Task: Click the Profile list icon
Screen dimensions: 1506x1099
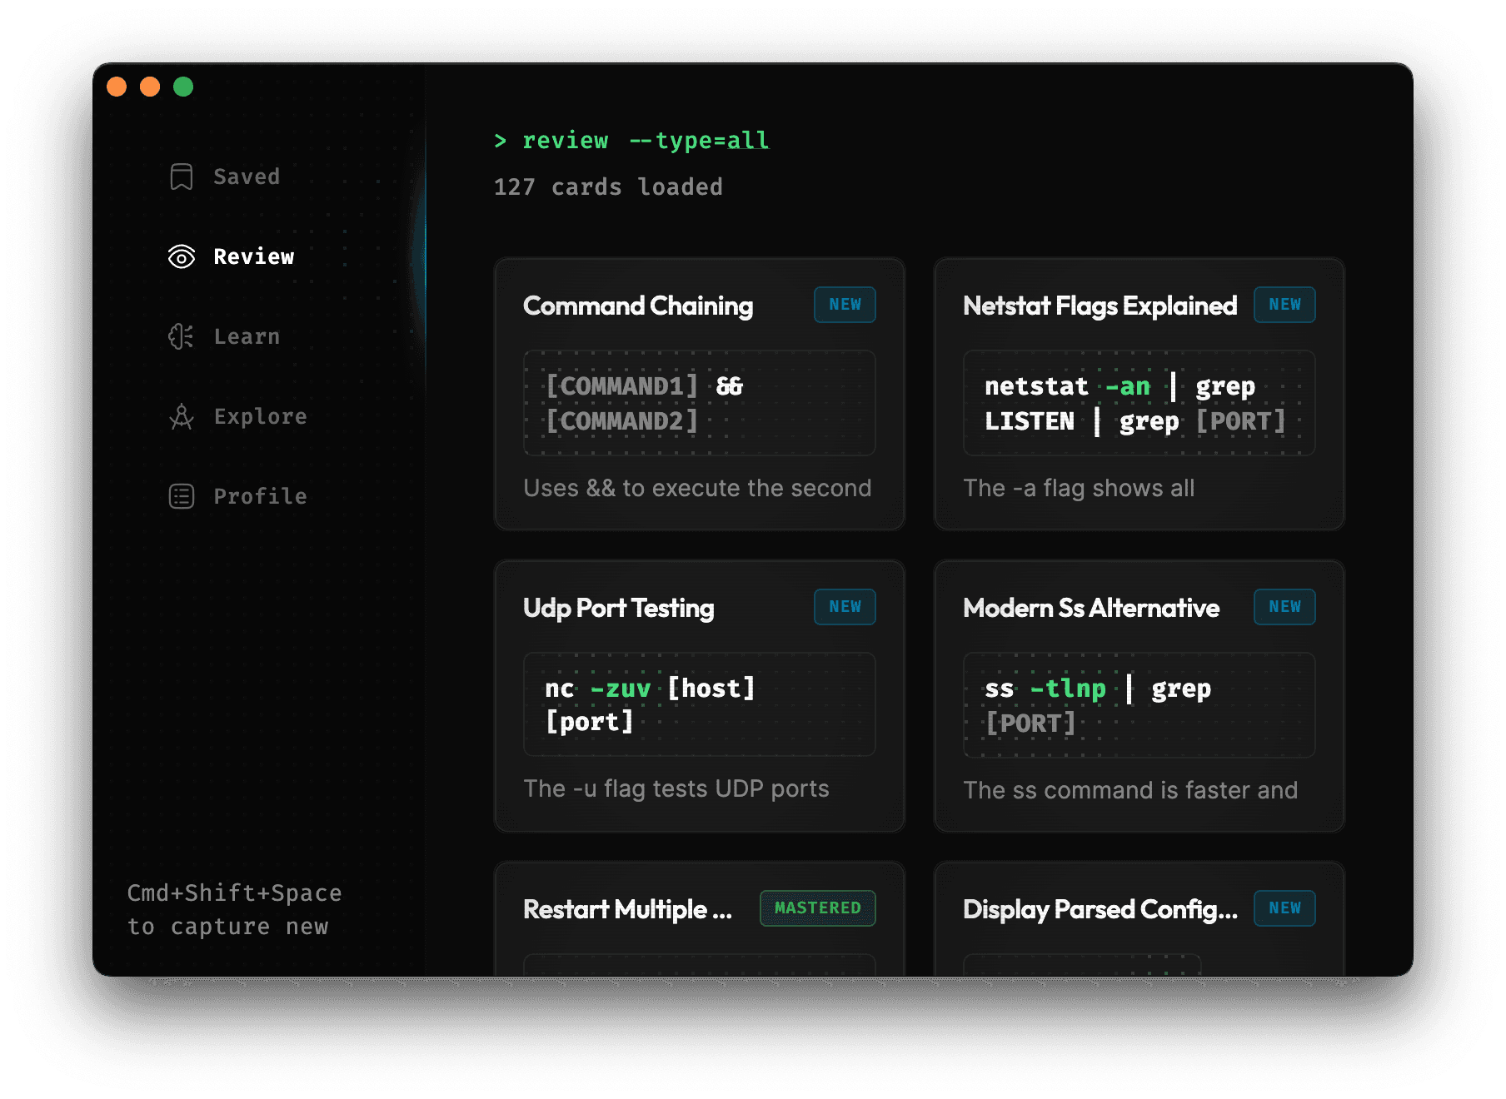Action: tap(182, 496)
